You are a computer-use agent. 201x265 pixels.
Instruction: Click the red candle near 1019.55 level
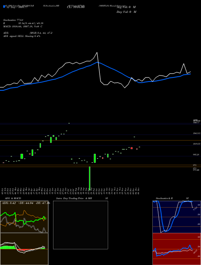click(131, 148)
